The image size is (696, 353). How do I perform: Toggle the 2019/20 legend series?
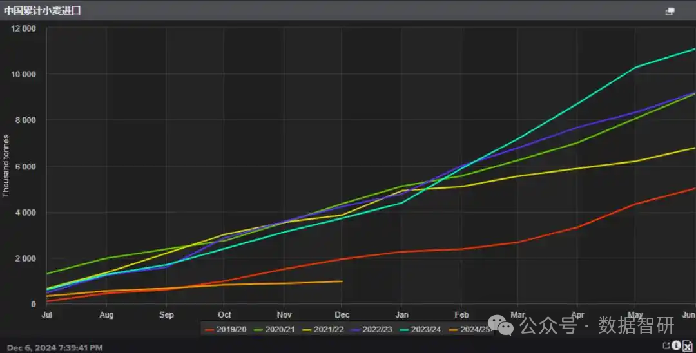(226, 330)
